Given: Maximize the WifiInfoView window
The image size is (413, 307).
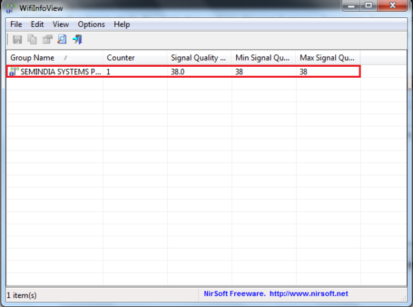Looking at the screenshot, I should pos(368,6).
